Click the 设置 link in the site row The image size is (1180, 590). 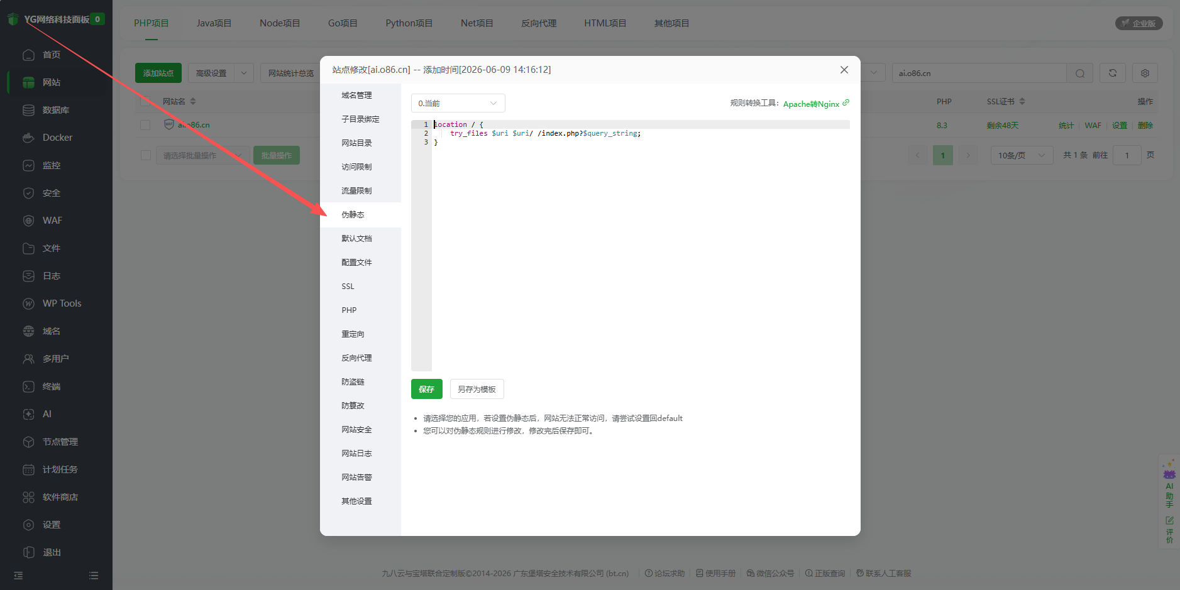[1120, 125]
